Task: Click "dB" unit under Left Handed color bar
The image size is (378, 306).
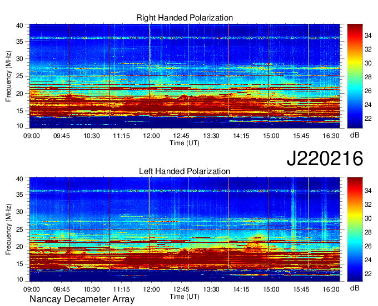Action: coord(355,288)
